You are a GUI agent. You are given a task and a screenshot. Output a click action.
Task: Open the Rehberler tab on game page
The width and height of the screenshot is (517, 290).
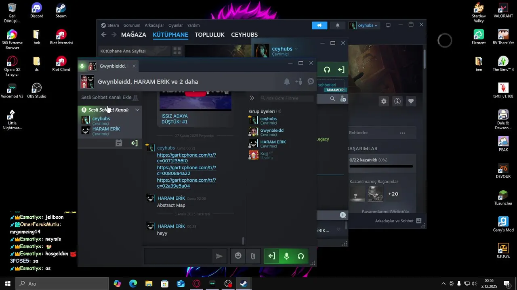tap(358, 133)
